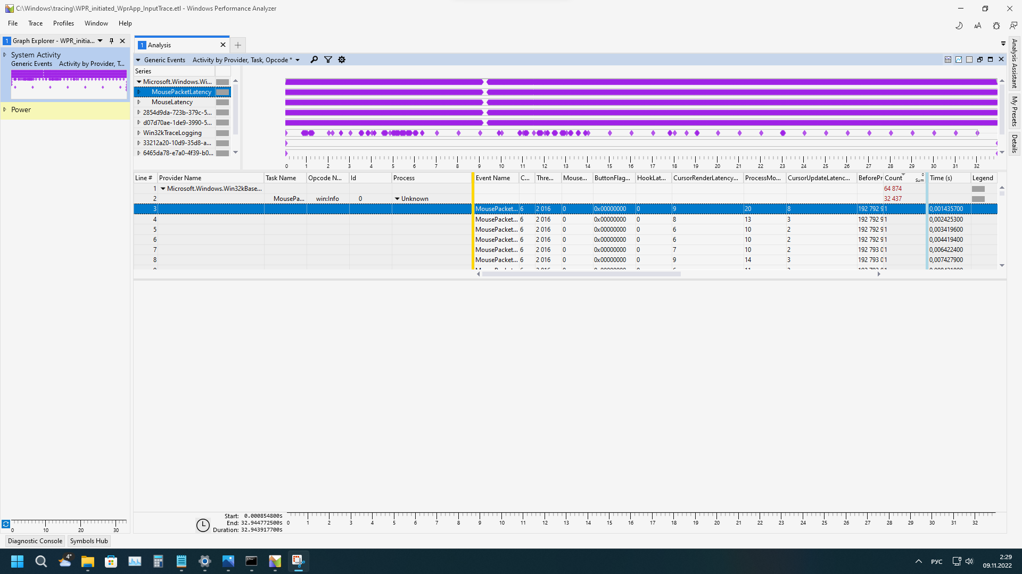1022x574 pixels.
Task: Open the feedback icon in the top bar
Action: (1013, 26)
